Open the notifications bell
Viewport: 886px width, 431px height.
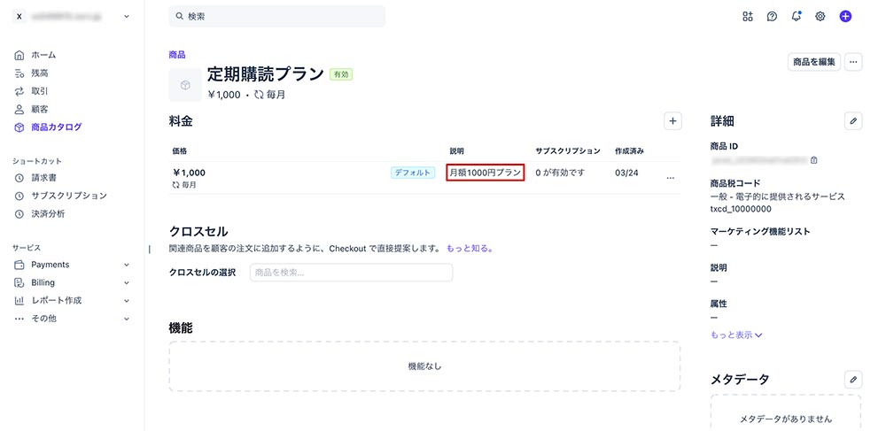[x=797, y=16]
